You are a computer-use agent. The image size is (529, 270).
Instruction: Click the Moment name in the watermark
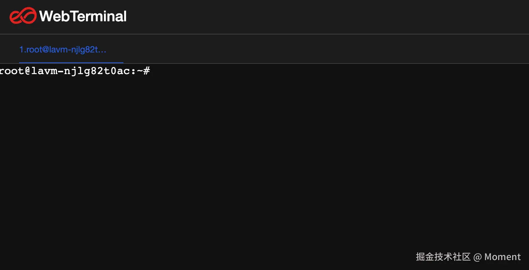pyautogui.click(x=502, y=257)
